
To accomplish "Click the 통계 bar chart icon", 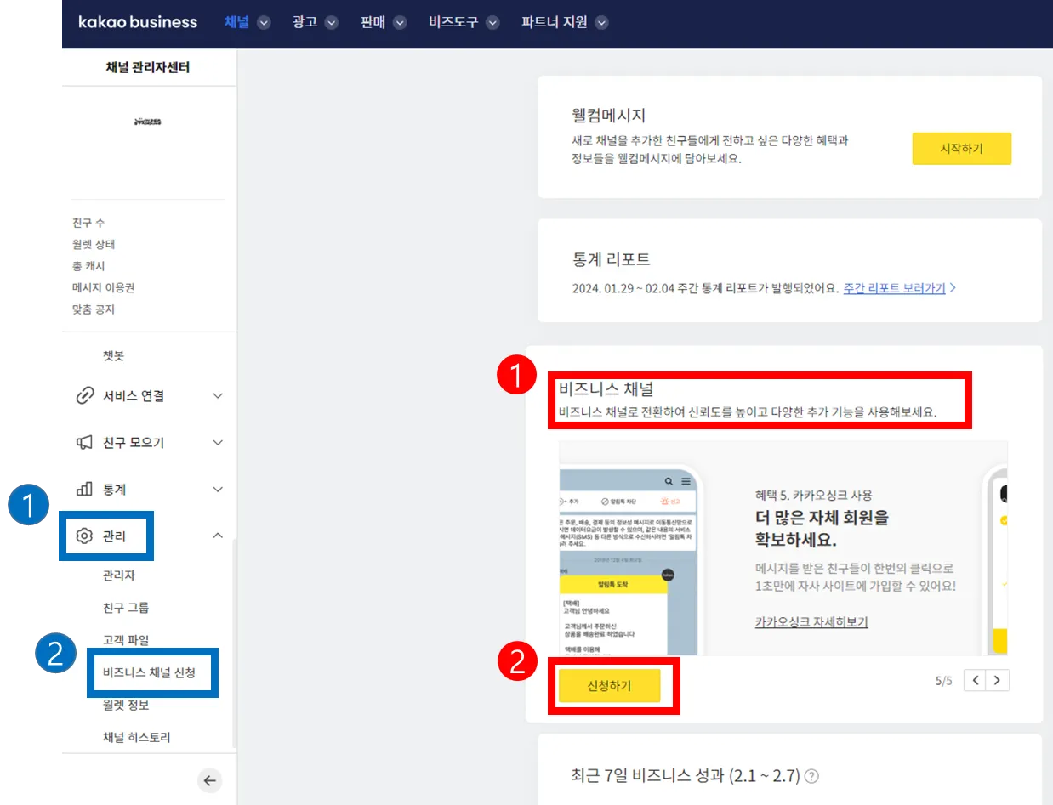I will (x=84, y=489).
